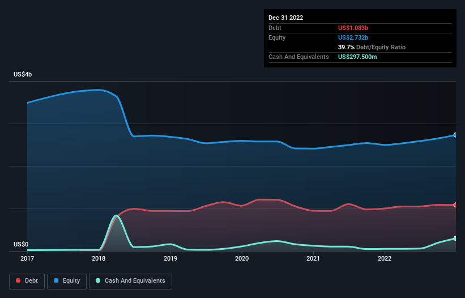Click the 2022 x-axis label

click(385, 258)
